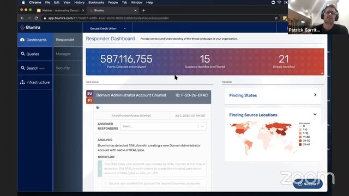Screen dimensions: 349x196
Task: Open the Grouse Credit Union organization dropdown
Action: pos(108,28)
